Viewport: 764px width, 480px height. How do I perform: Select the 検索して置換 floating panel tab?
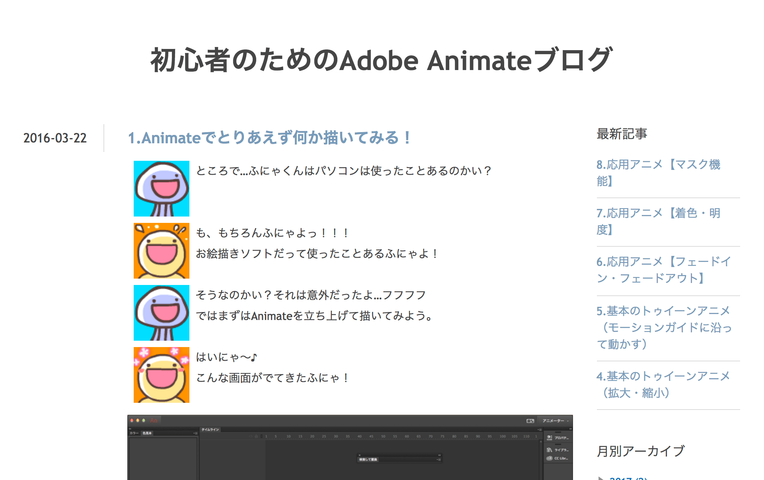(368, 459)
